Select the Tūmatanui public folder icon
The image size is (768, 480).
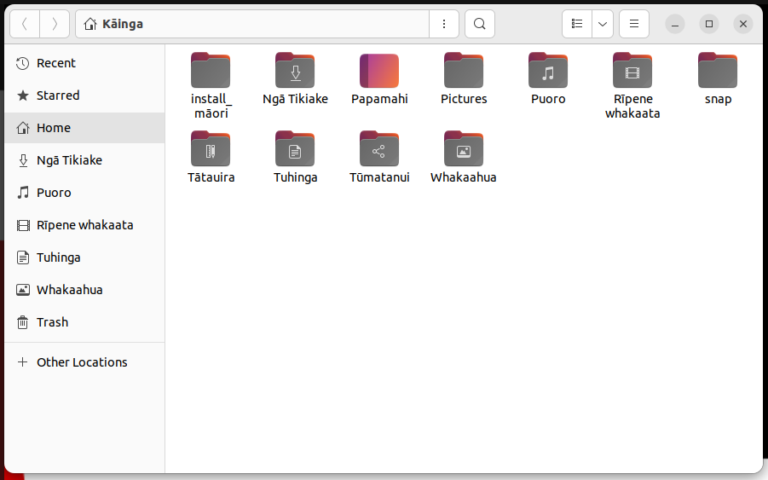379,148
